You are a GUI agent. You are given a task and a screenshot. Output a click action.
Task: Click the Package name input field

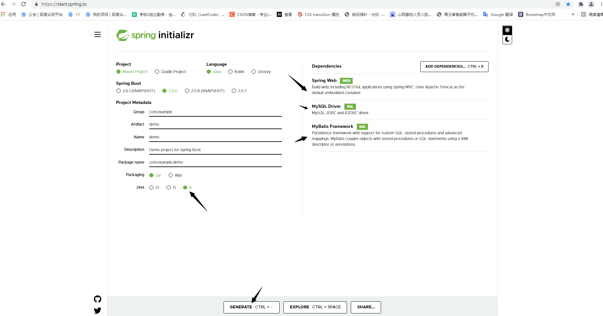[x=215, y=162]
